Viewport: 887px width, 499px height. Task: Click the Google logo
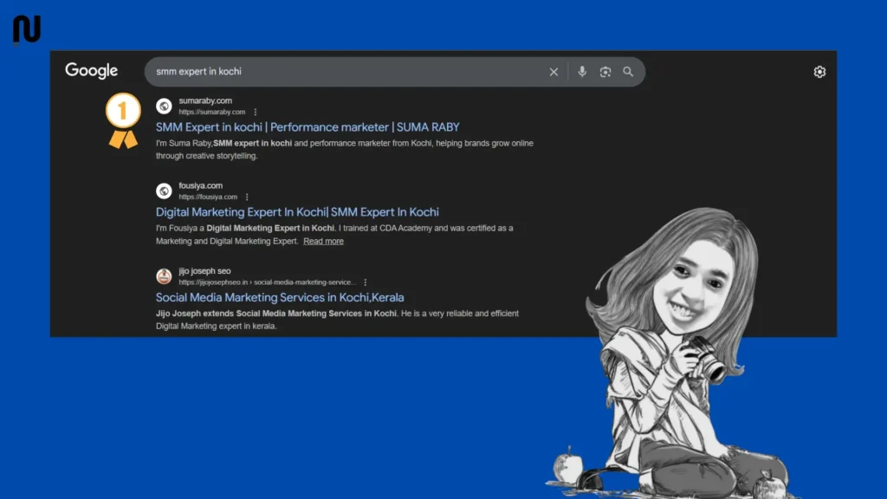(x=91, y=71)
